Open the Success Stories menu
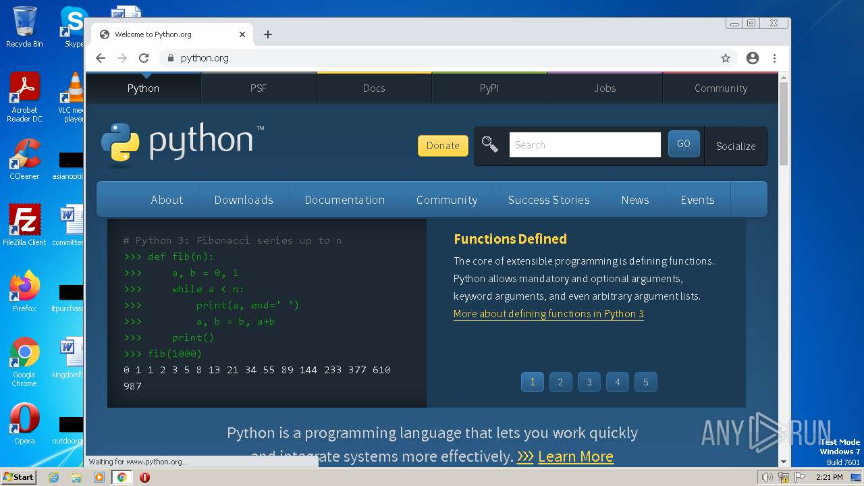This screenshot has height=486, width=864. 549,200
